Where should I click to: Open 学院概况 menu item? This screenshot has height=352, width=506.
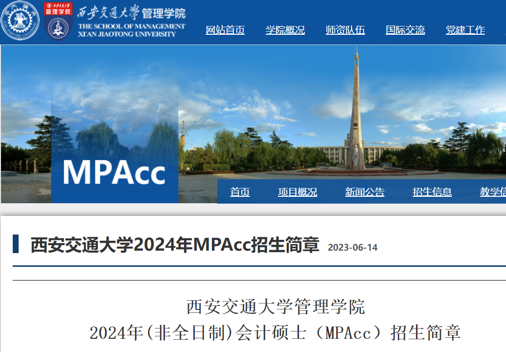coord(285,30)
